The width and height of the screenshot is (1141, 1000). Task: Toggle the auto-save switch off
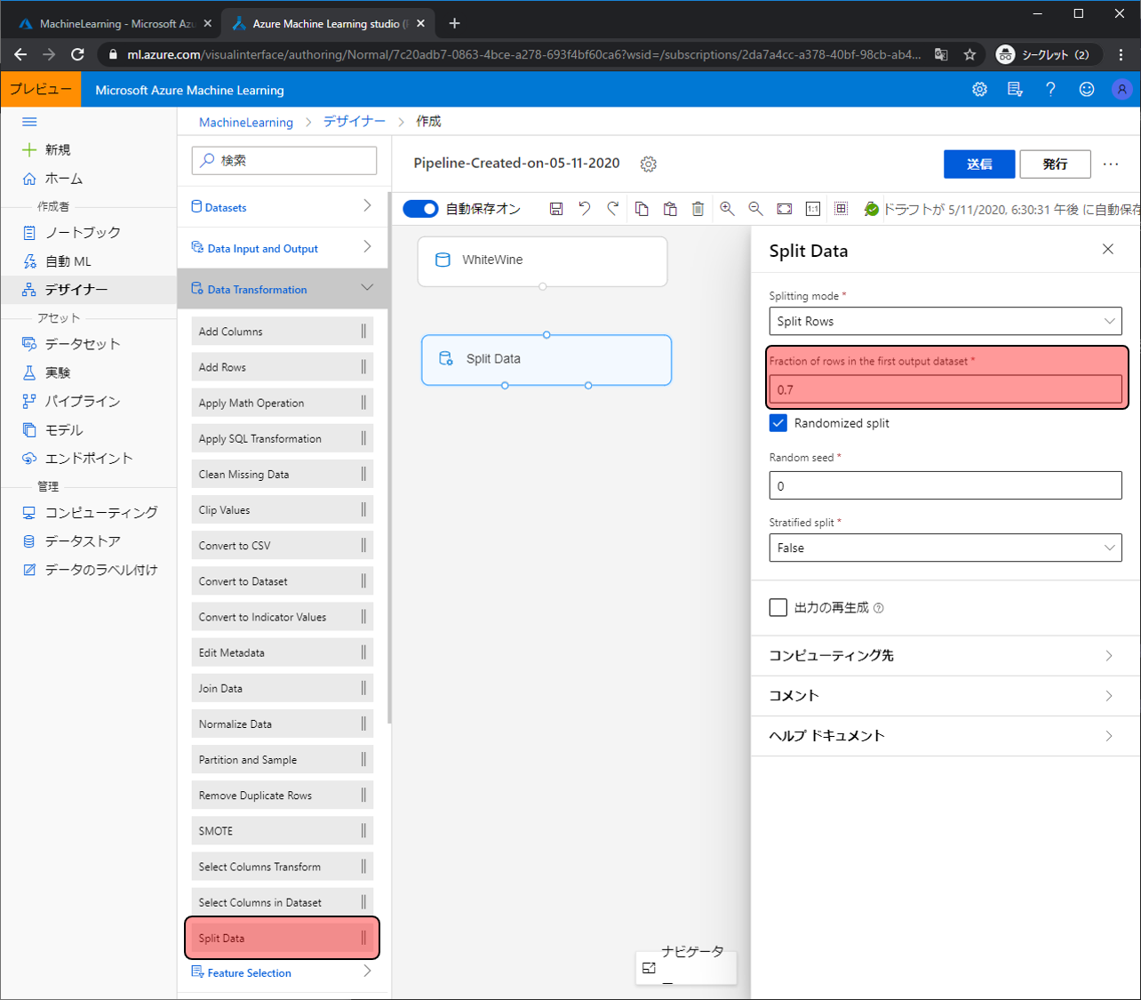point(420,209)
